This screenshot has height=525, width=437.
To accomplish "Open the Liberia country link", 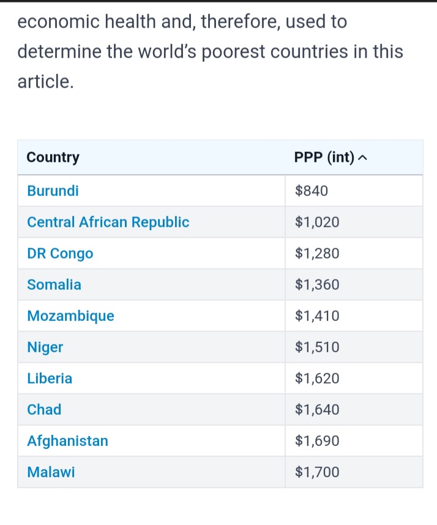I will click(50, 379).
